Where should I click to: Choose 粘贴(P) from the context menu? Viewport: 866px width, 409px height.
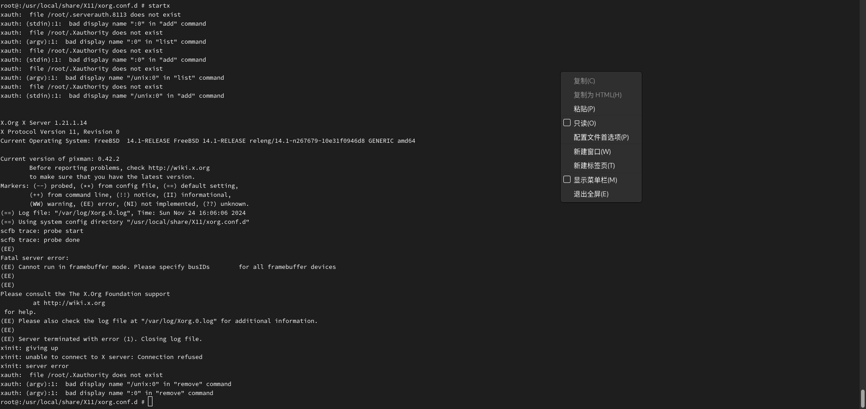[584, 109]
